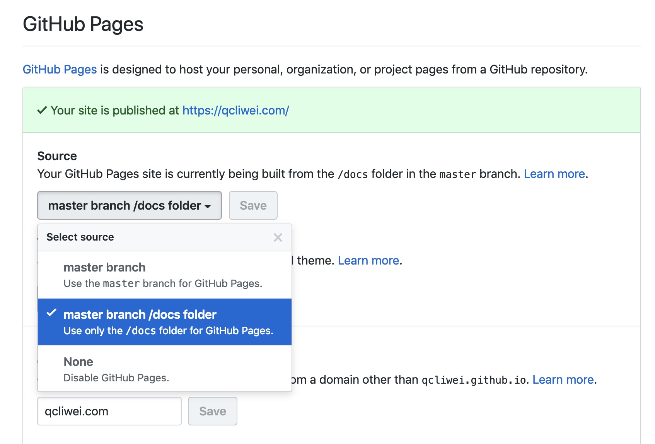
Task: Select master branch /docs folder option
Action: pos(165,322)
